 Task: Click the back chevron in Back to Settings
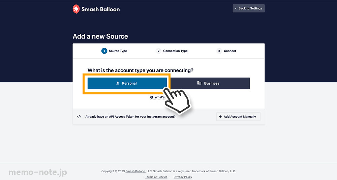tap(236, 8)
